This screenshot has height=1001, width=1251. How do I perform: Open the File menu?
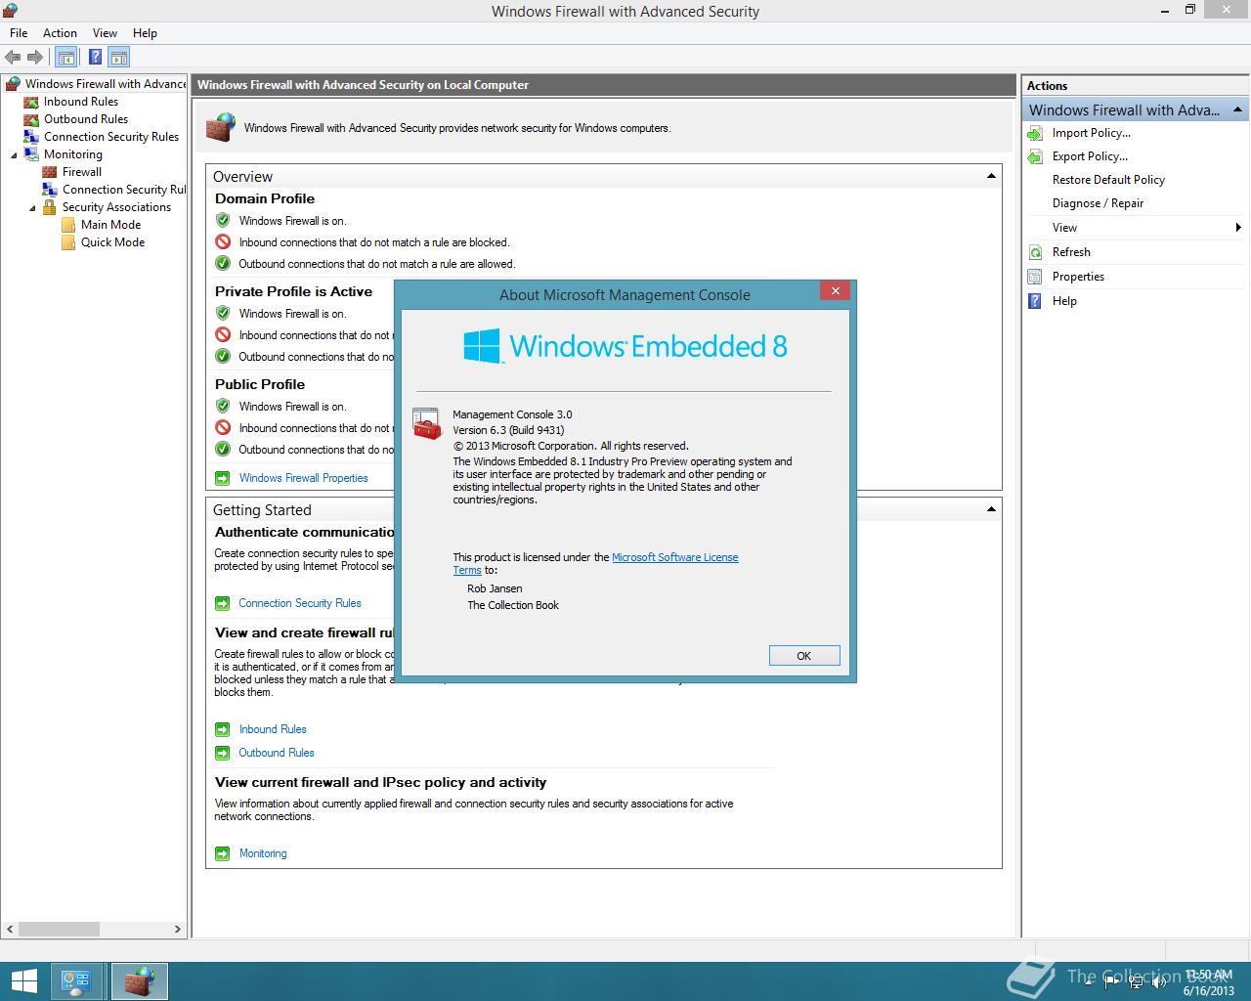coord(19,32)
